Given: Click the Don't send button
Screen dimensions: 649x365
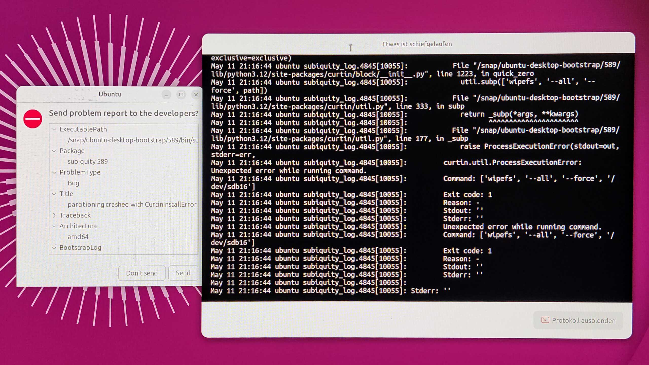Looking at the screenshot, I should coord(142,273).
